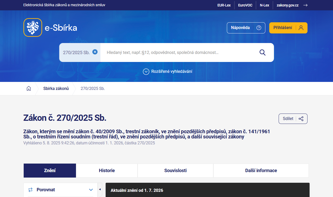This screenshot has width=333, height=197.
Task: Open the Další informace tab
Action: pos(261,171)
